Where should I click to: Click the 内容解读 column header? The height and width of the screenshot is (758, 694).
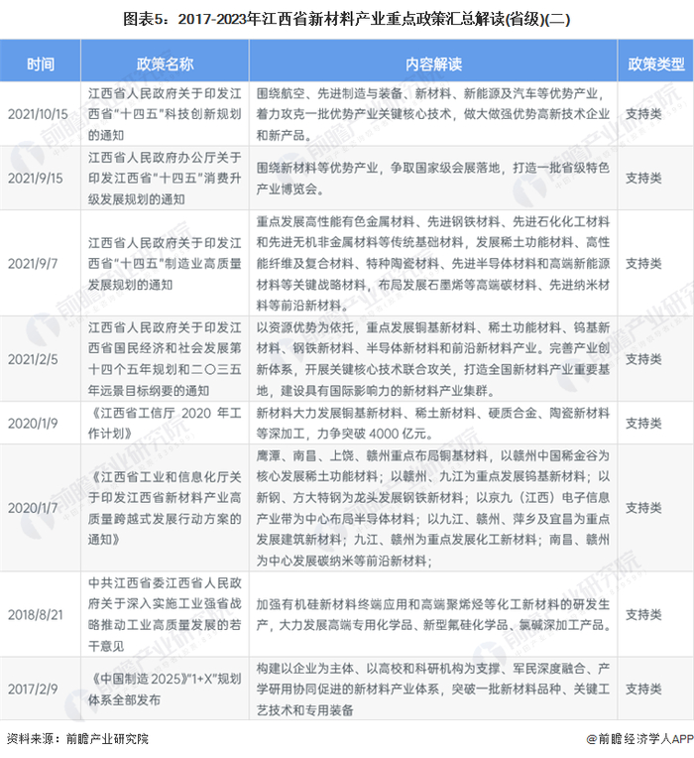tap(433, 63)
